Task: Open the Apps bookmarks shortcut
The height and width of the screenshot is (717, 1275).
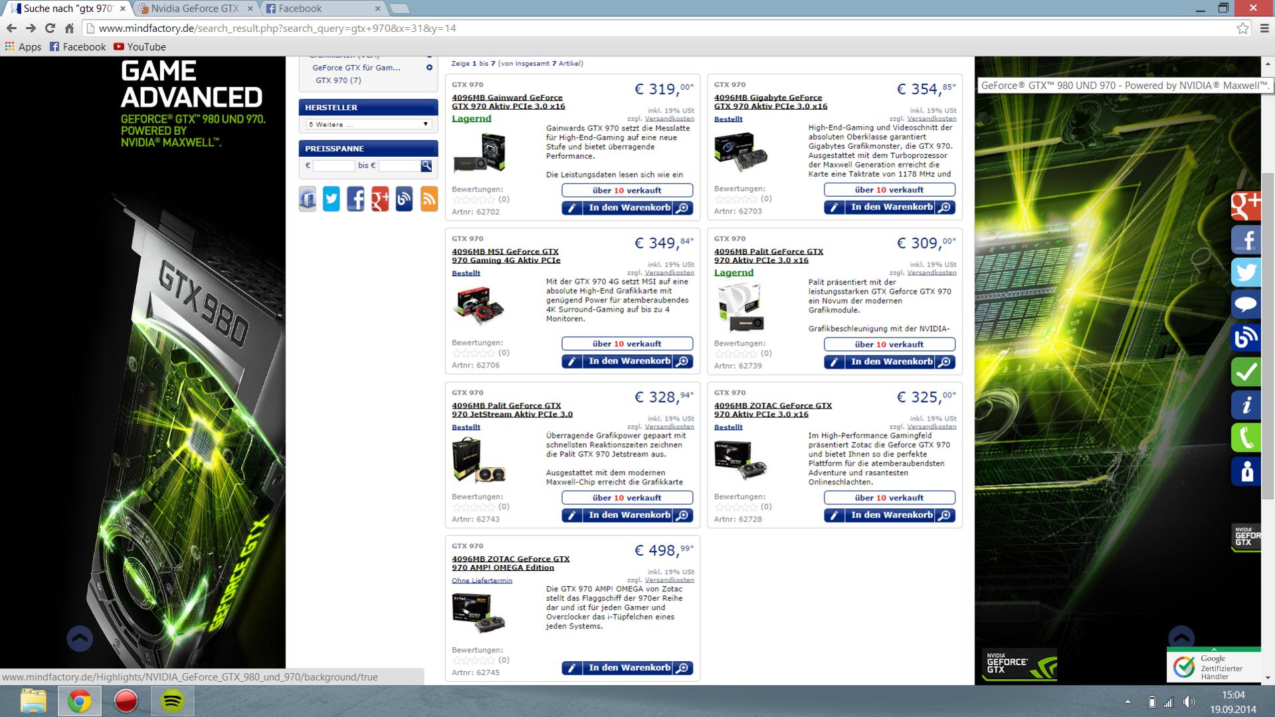Action: (x=23, y=47)
